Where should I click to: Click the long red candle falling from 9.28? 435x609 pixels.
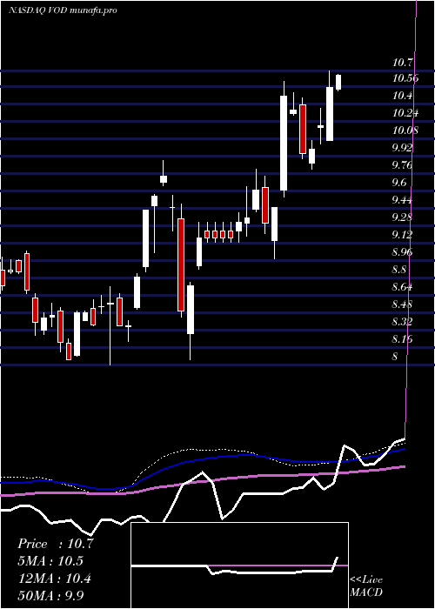pyautogui.click(x=181, y=264)
